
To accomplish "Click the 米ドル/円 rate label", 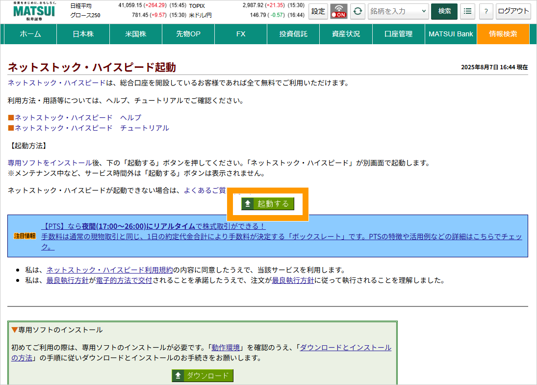I will tap(201, 15).
